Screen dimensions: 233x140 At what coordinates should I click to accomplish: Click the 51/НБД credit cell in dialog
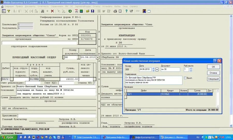click(x=170, y=94)
